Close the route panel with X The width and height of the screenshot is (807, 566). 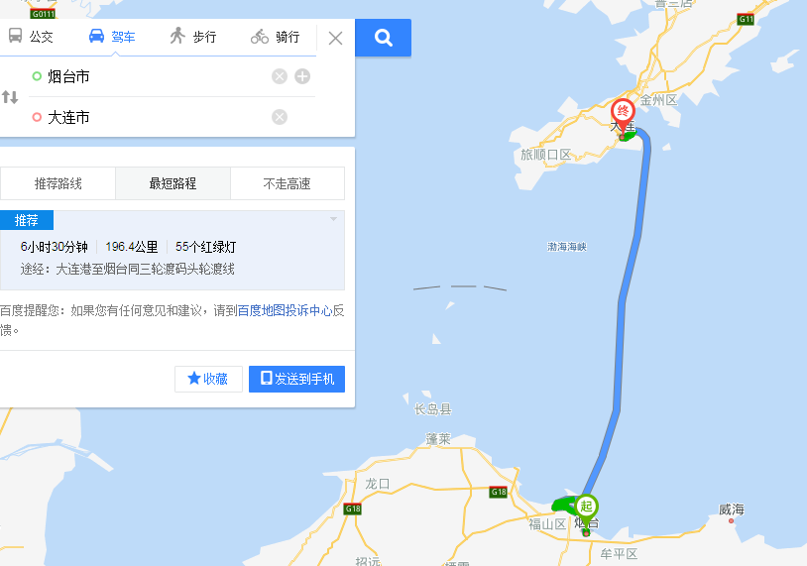pyautogui.click(x=335, y=38)
